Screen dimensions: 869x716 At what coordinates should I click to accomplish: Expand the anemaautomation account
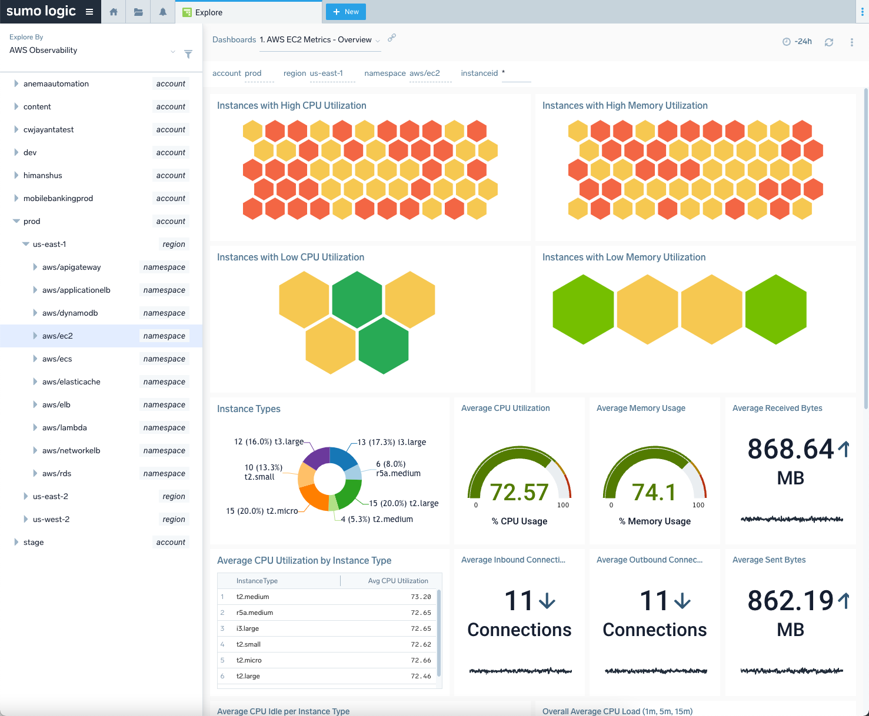tap(16, 83)
